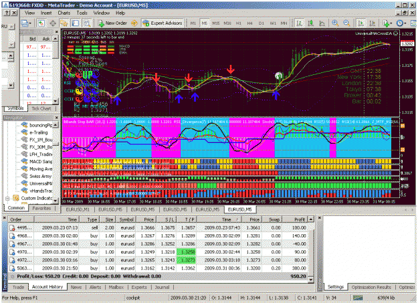Open the New Chart toolbar icon
The image size is (418, 303).
point(24,23)
